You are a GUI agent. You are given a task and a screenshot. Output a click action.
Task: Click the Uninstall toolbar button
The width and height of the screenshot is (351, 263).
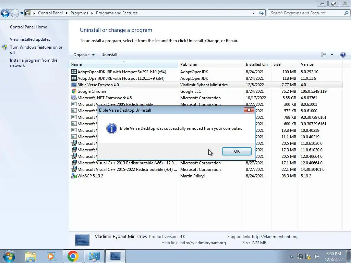point(109,55)
